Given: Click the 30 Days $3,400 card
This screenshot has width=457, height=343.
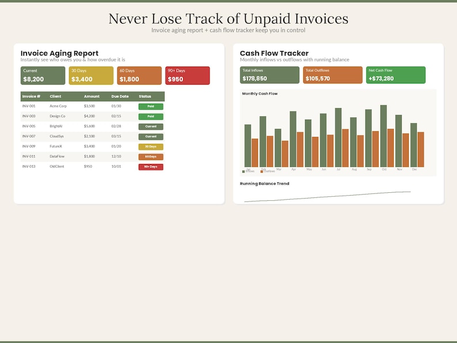Looking at the screenshot, I should point(91,75).
